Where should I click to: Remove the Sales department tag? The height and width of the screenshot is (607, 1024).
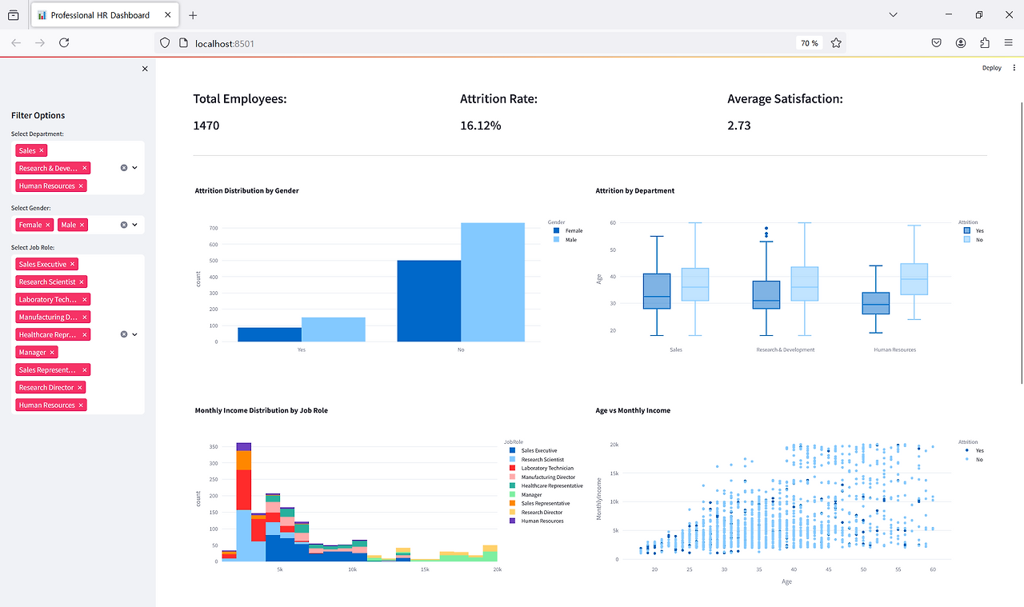42,150
